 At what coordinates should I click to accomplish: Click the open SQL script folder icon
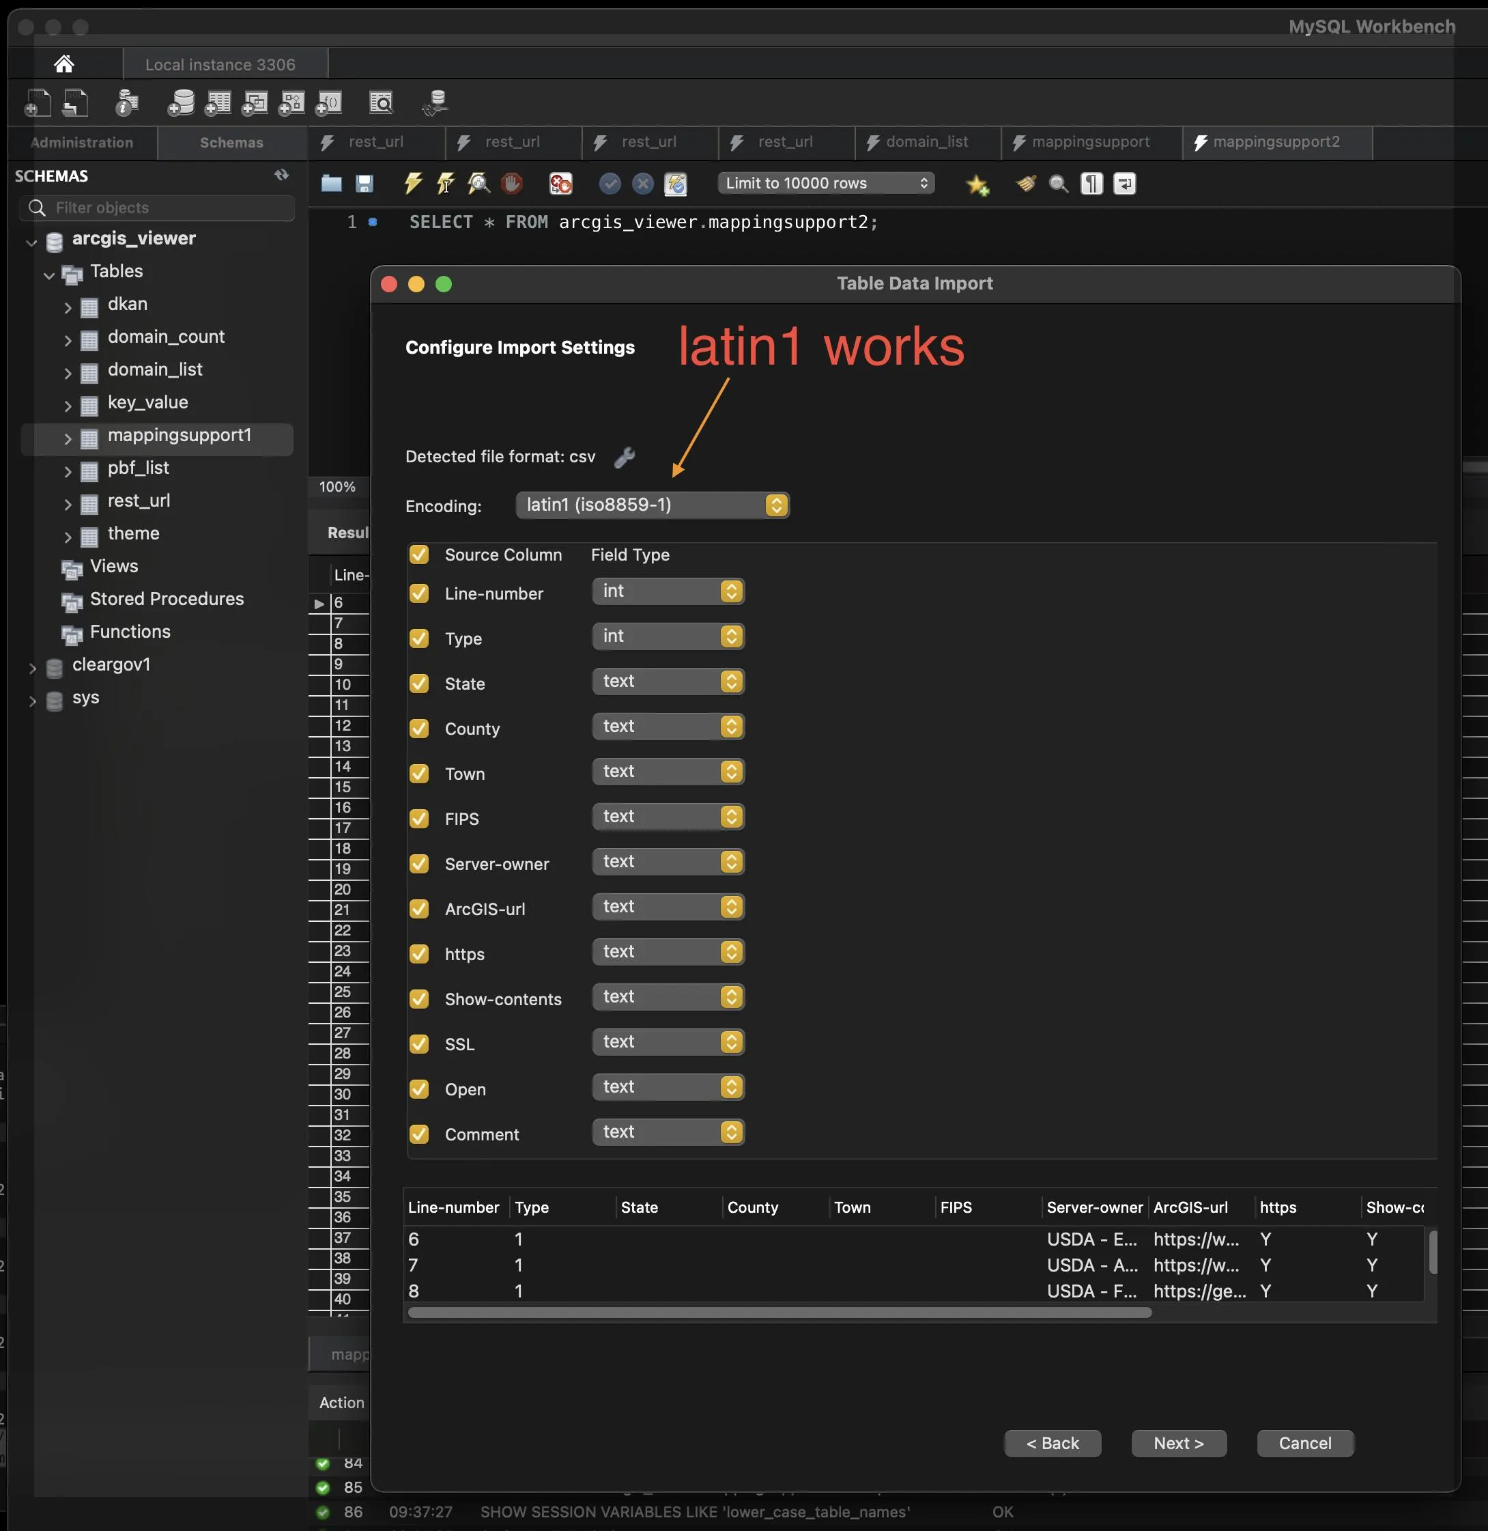click(331, 184)
